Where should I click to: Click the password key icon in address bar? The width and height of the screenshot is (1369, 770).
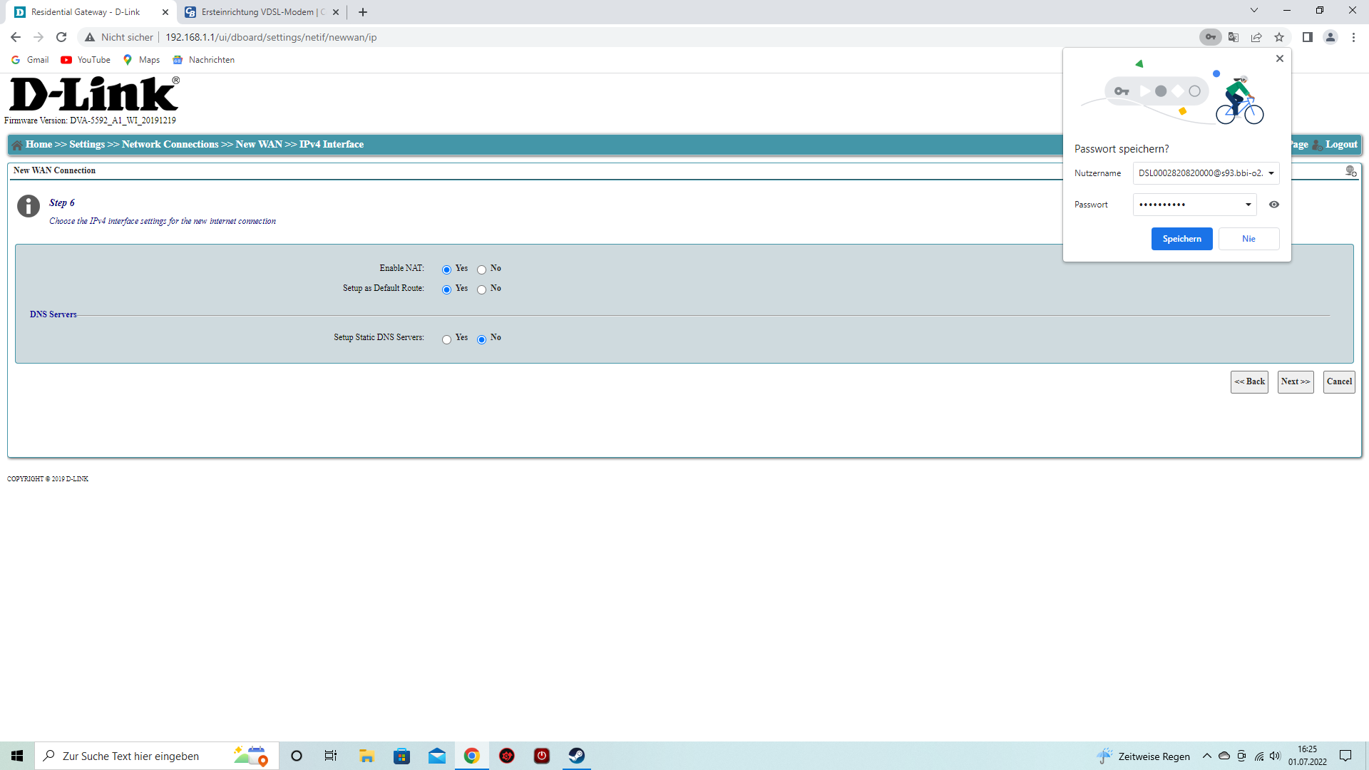tap(1210, 37)
